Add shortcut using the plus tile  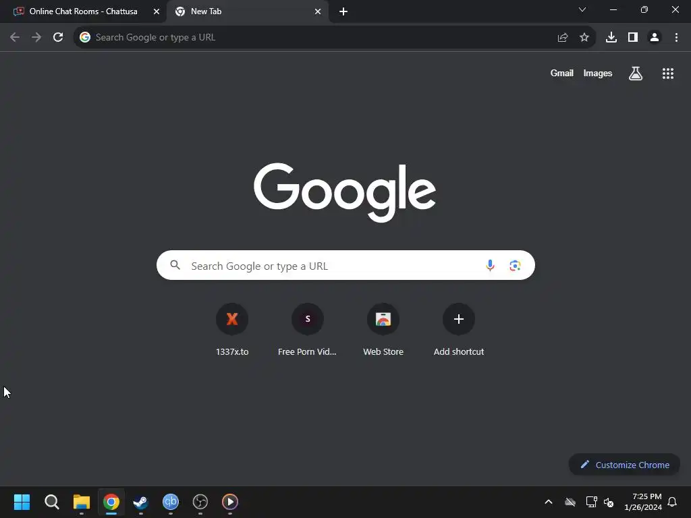tap(459, 329)
